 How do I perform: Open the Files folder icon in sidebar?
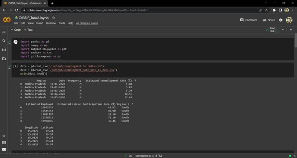coord(4,59)
